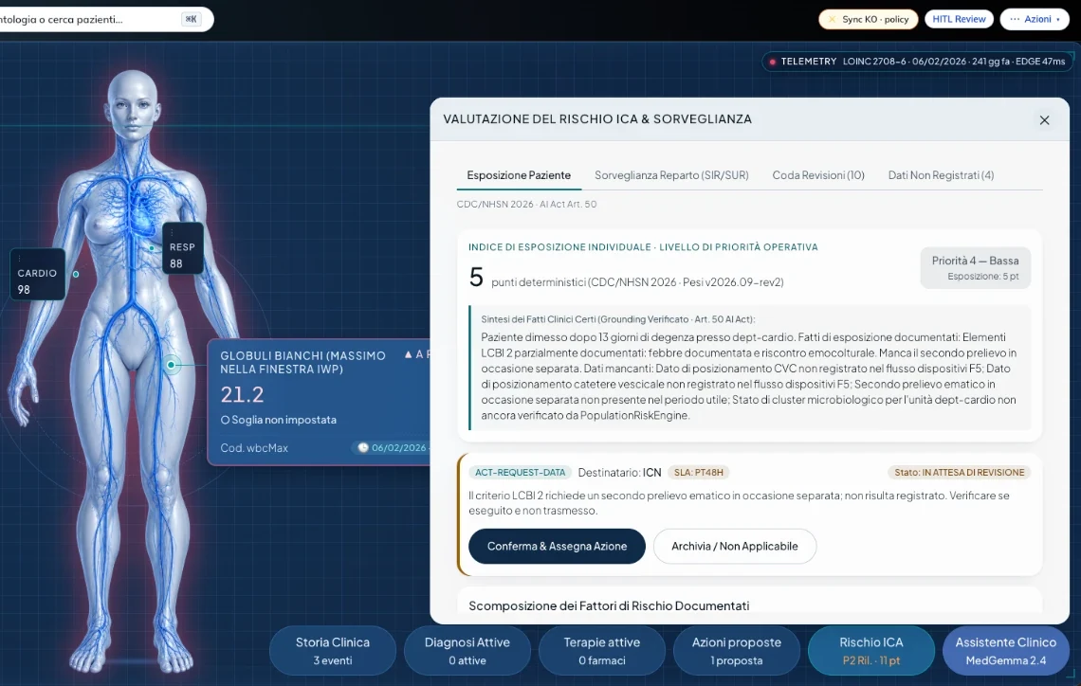Click the warning triangle on Globuli Bianchi card
Image resolution: width=1081 pixels, height=686 pixels.
click(408, 354)
